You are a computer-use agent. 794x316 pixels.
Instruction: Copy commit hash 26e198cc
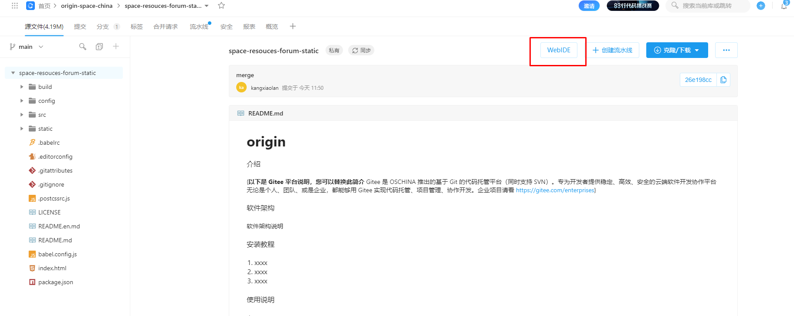pyautogui.click(x=723, y=80)
